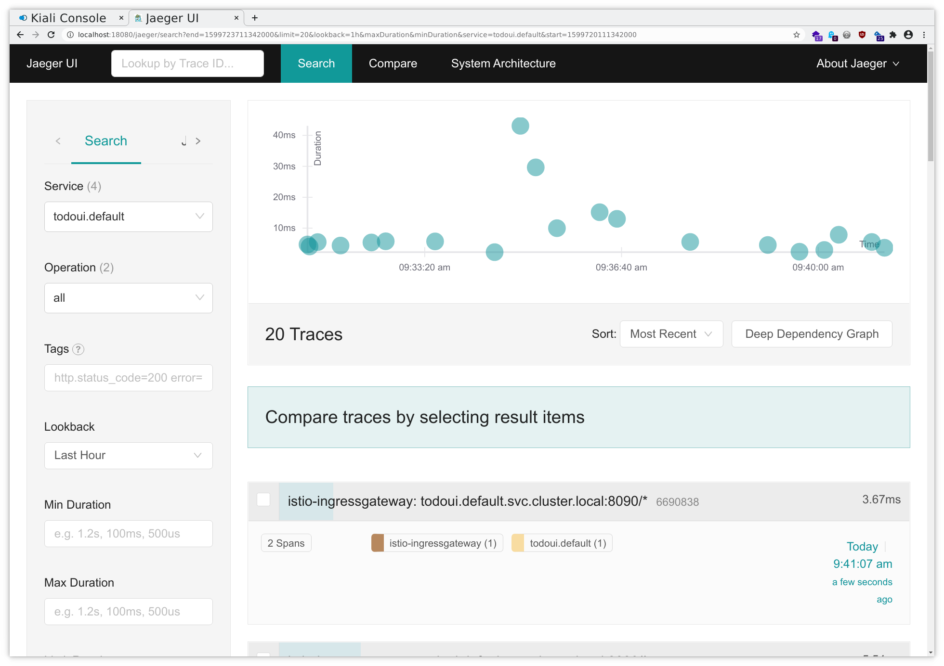944x666 pixels.
Task: Open the Service dropdown showing todoui.default
Action: 128,217
